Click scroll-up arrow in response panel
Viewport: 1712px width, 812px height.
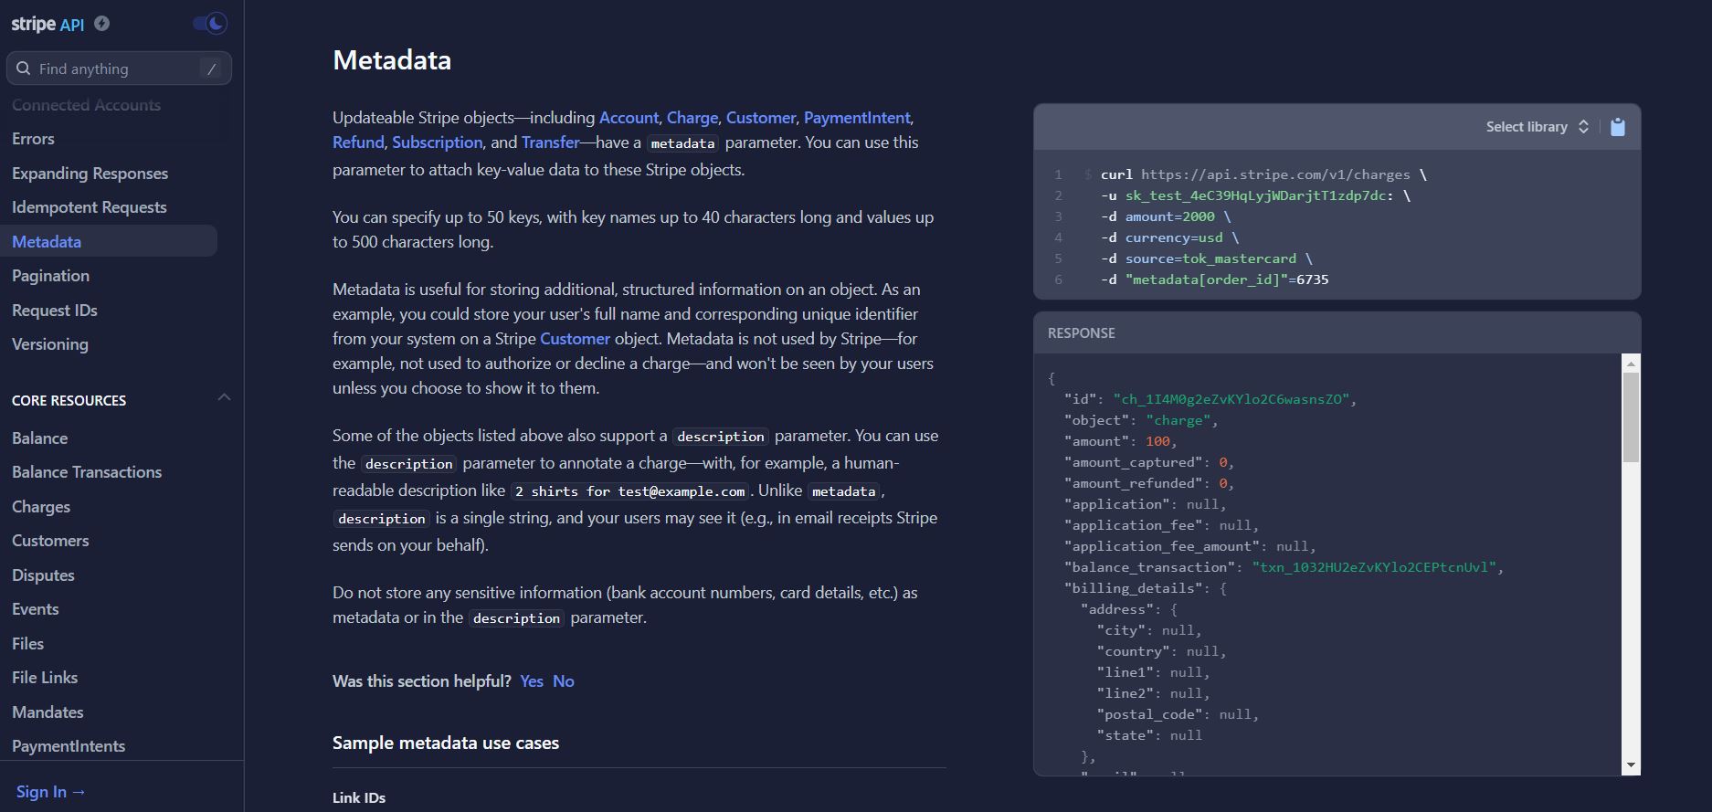[x=1631, y=364]
